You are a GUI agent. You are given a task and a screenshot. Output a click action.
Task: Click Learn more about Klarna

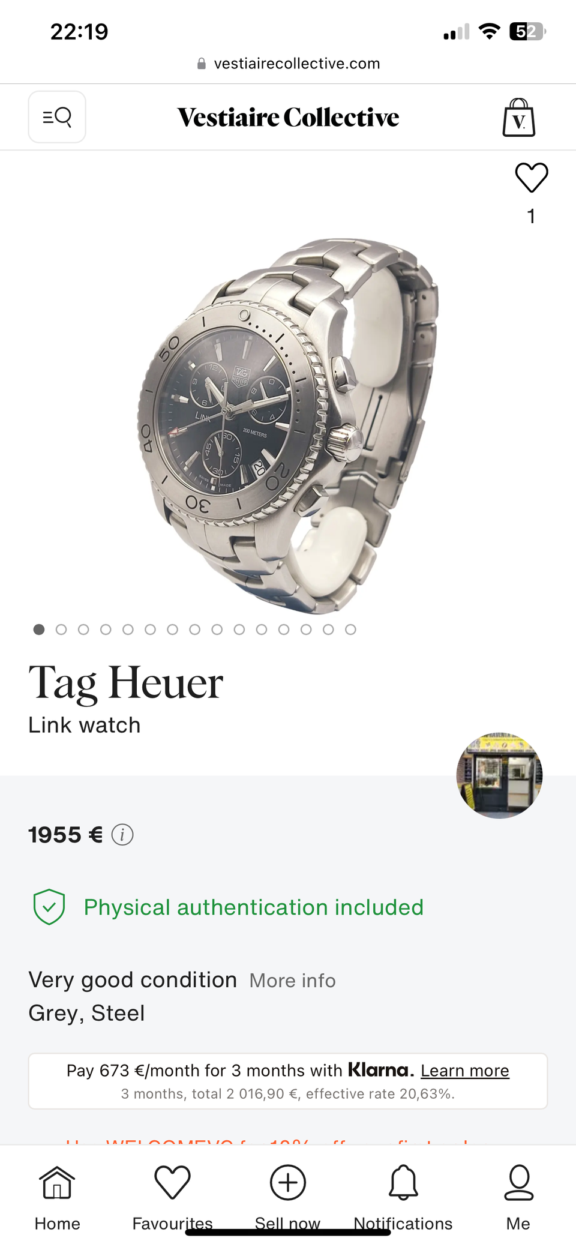(465, 1071)
